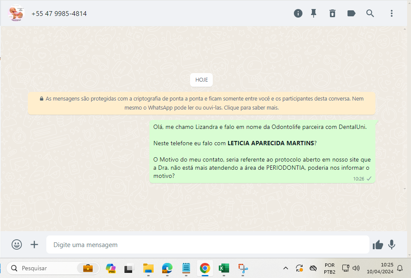Click the plus attach icon

tap(34, 244)
